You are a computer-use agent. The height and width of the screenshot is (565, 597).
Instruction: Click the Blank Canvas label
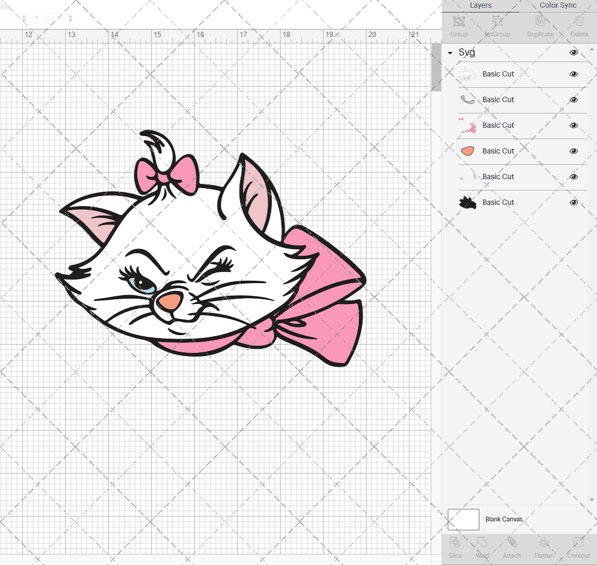[504, 519]
